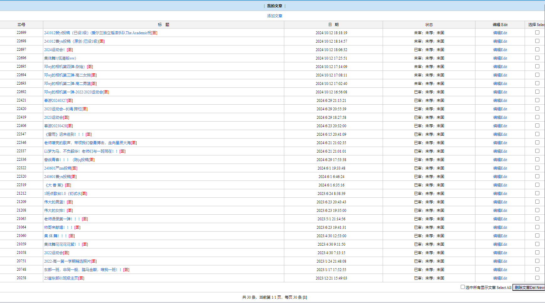Image resolution: width=545 pixels, height=303 pixels.
Task: Select the checkbox for article 21065
Action: click(x=537, y=219)
